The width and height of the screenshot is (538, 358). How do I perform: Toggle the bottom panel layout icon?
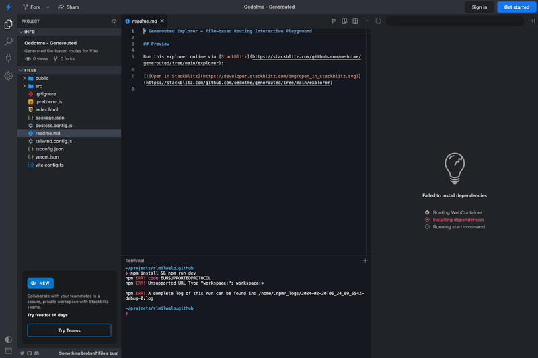coord(9,351)
